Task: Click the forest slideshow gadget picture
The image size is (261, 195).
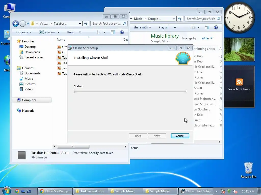Action: [239, 50]
